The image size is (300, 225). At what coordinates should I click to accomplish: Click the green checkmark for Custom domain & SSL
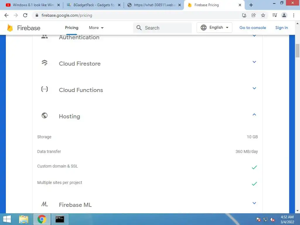(x=254, y=167)
